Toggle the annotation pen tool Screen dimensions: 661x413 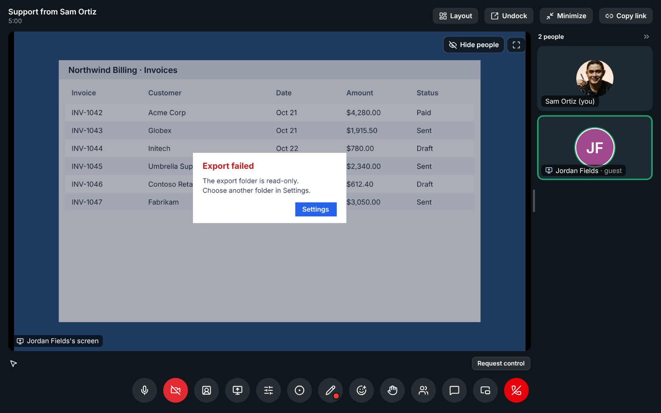pyautogui.click(x=330, y=390)
